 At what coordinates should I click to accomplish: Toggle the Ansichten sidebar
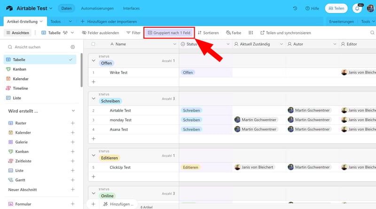click(x=18, y=33)
